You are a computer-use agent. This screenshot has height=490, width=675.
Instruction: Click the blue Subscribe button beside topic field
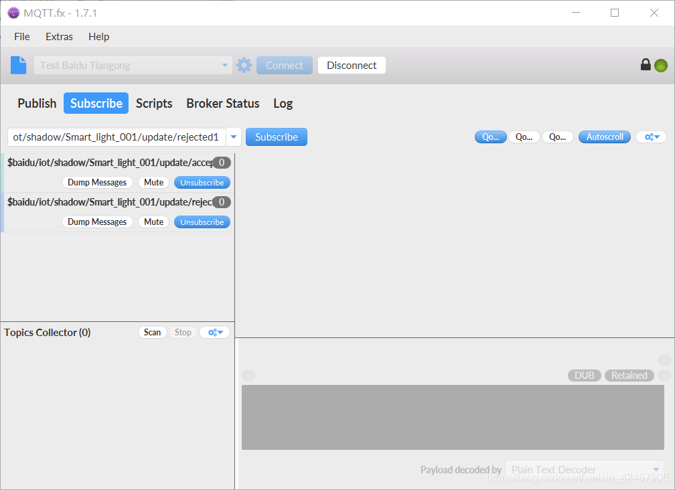coord(277,137)
